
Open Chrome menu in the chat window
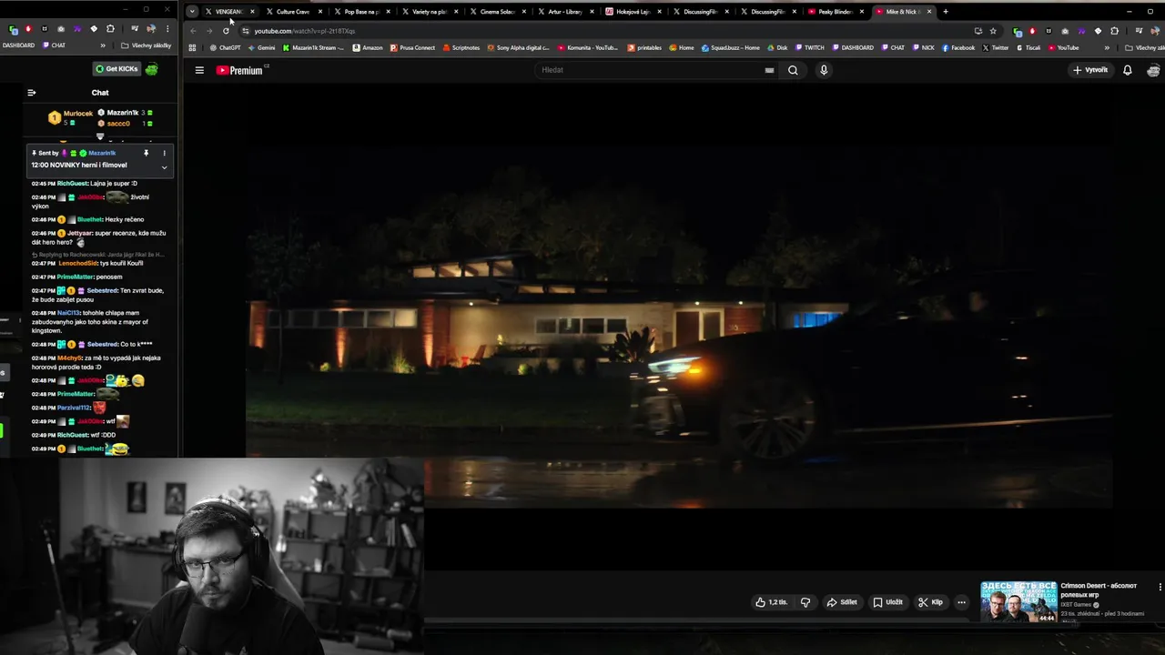[x=167, y=29]
